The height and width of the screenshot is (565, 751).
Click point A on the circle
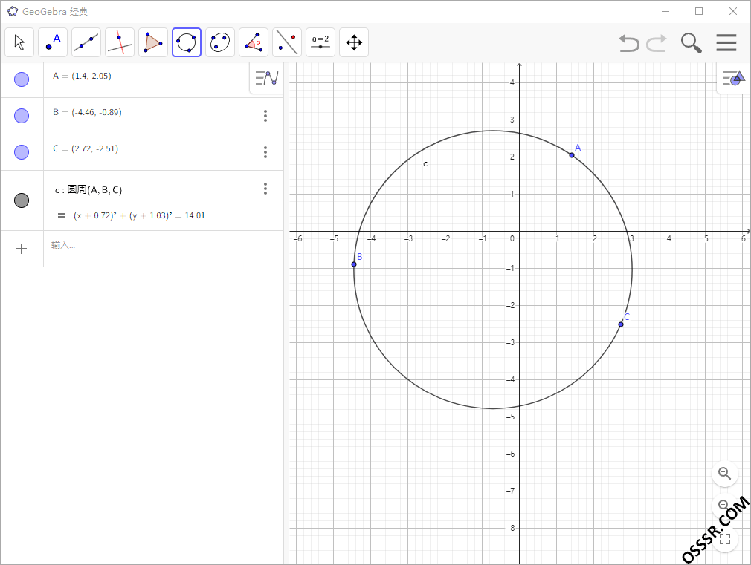coord(572,155)
